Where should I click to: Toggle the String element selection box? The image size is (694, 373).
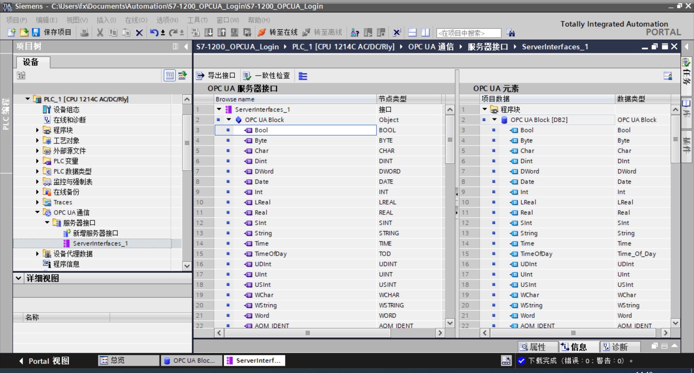pyautogui.click(x=493, y=233)
